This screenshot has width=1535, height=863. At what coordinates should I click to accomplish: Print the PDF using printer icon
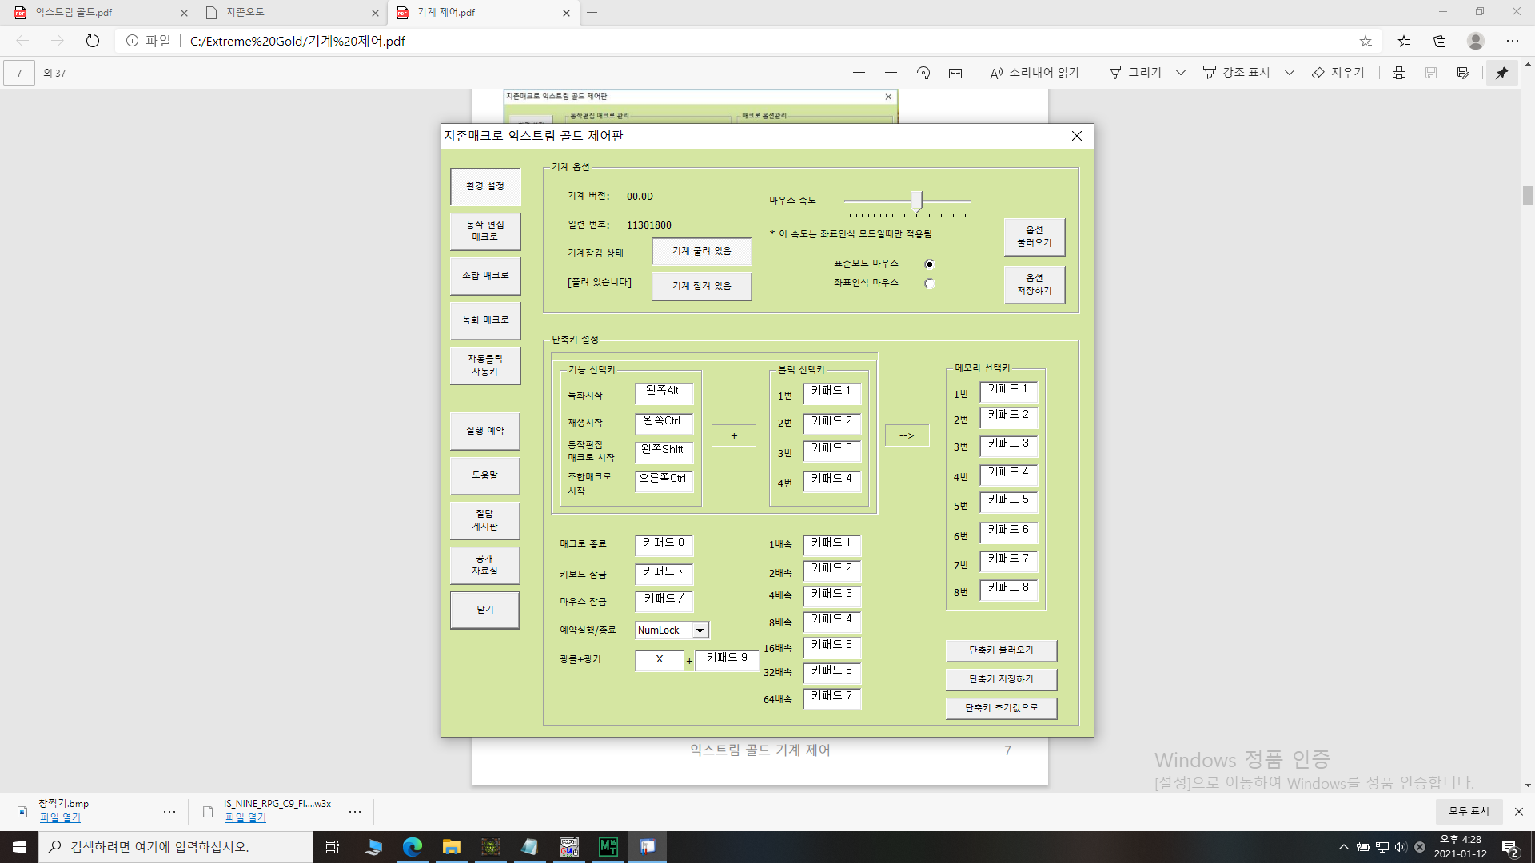click(1398, 73)
